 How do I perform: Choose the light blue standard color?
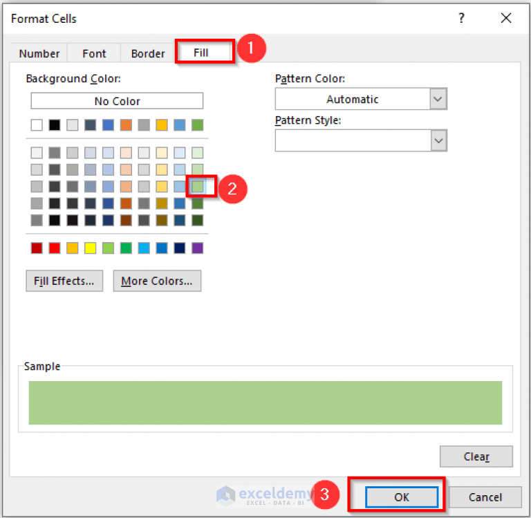[144, 248]
